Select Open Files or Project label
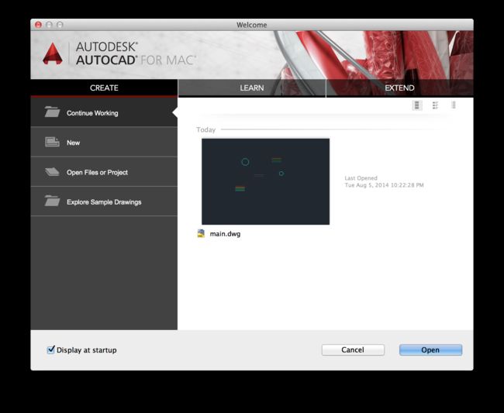This screenshot has height=413, width=504. coord(97,173)
